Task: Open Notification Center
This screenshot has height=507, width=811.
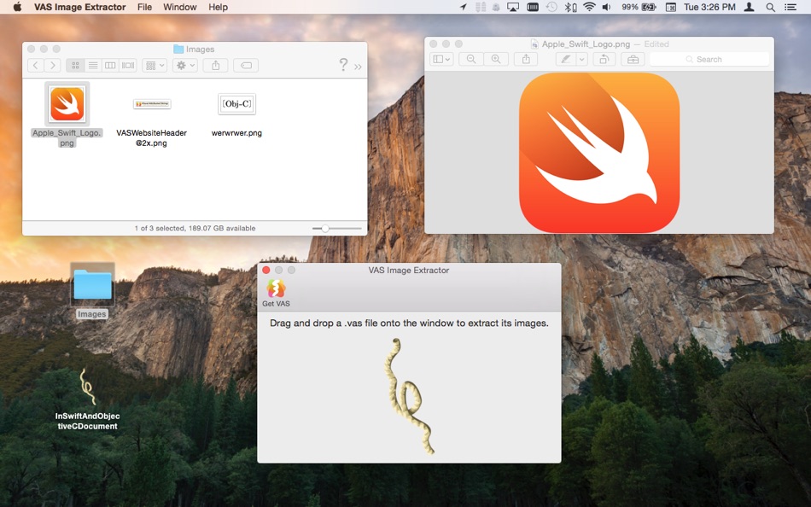Action: tap(791, 7)
